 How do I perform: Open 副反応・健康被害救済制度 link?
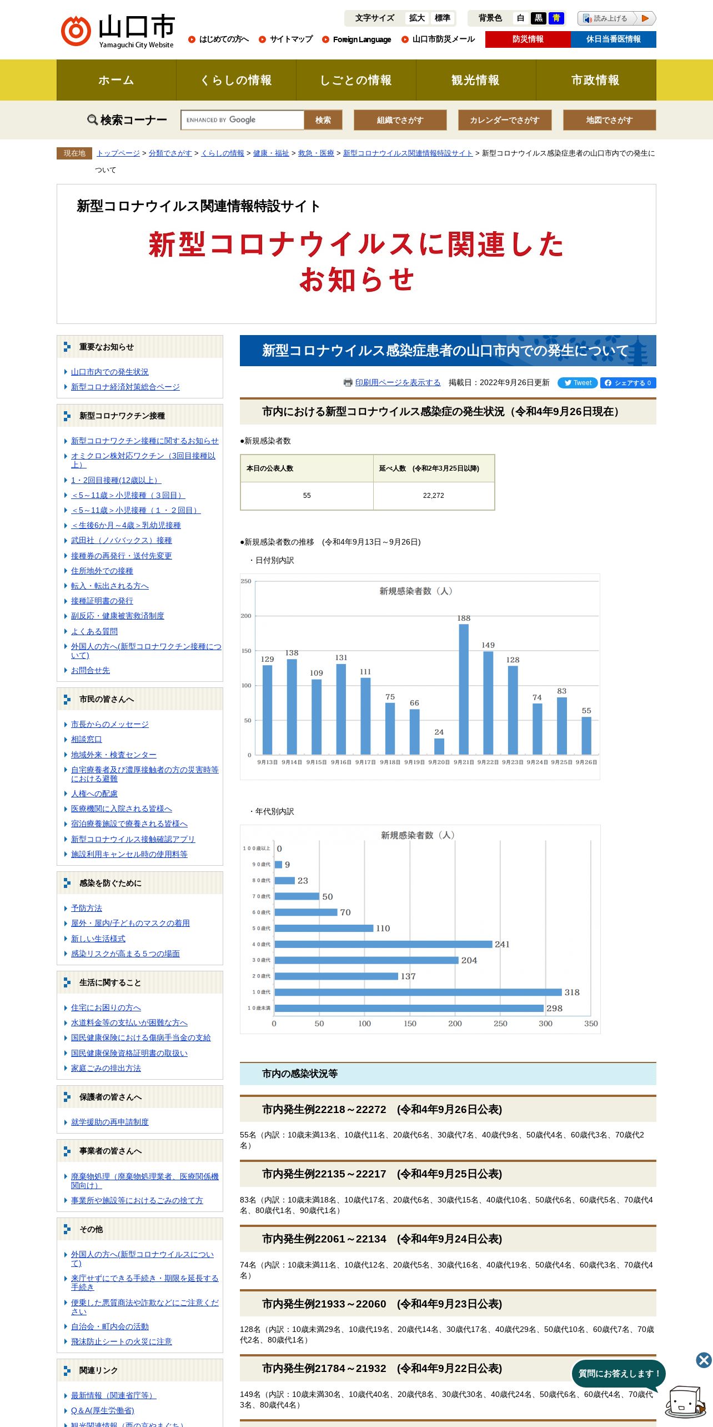point(118,616)
